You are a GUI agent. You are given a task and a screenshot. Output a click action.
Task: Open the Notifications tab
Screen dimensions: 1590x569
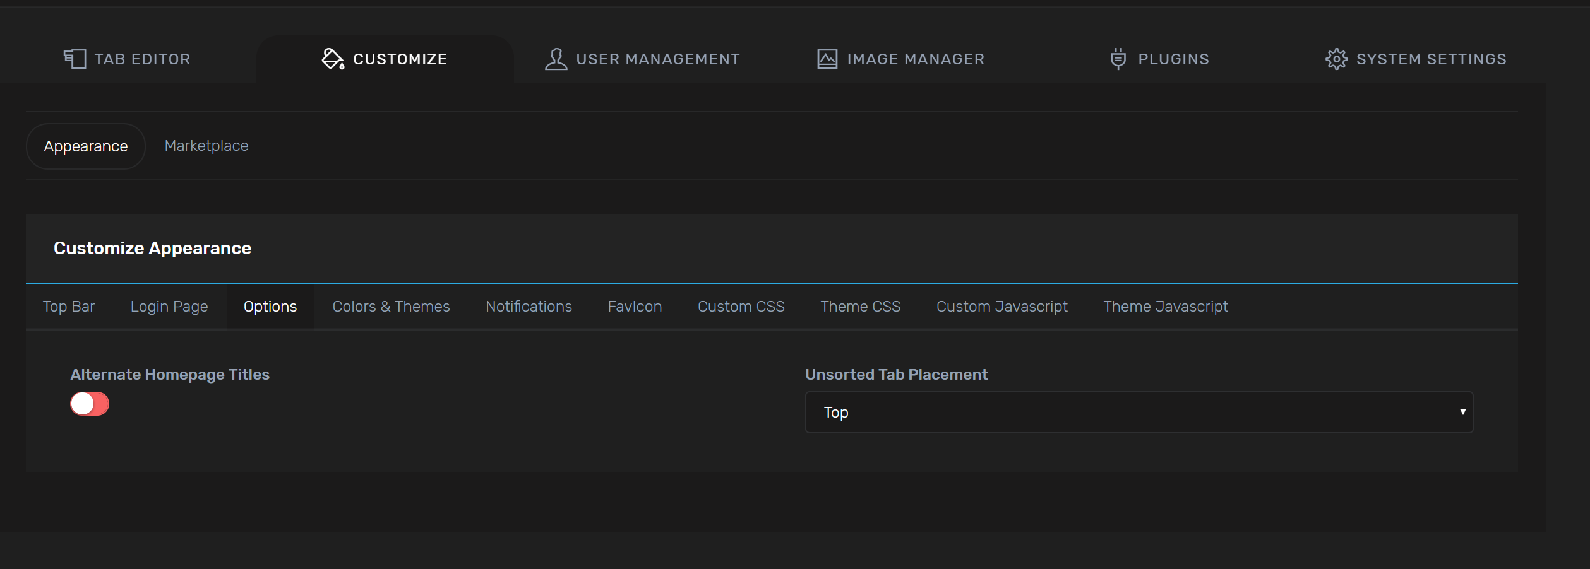[x=529, y=307]
